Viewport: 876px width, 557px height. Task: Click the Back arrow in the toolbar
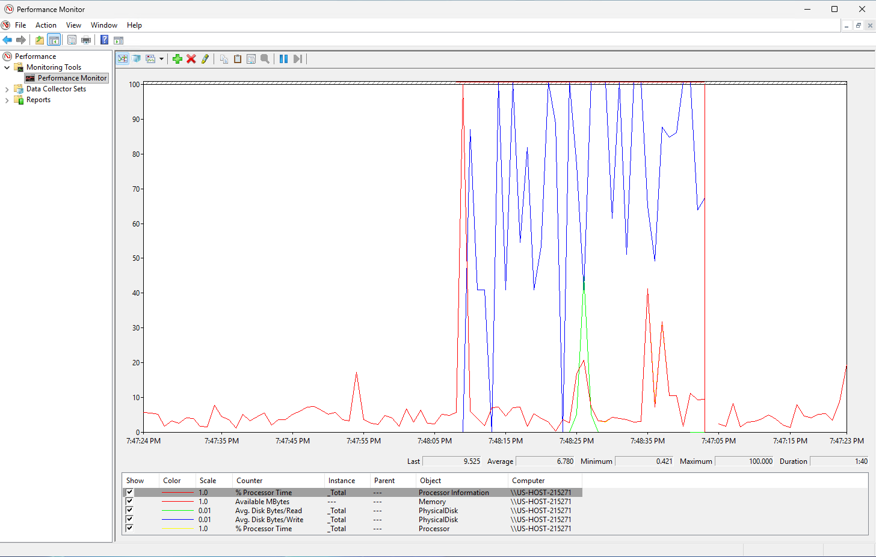pos(7,40)
